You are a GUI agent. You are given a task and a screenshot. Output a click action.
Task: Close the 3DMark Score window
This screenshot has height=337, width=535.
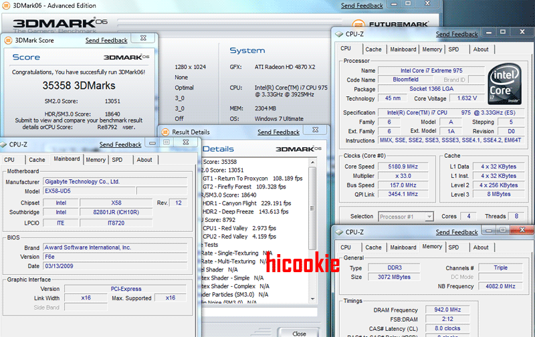click(x=144, y=38)
